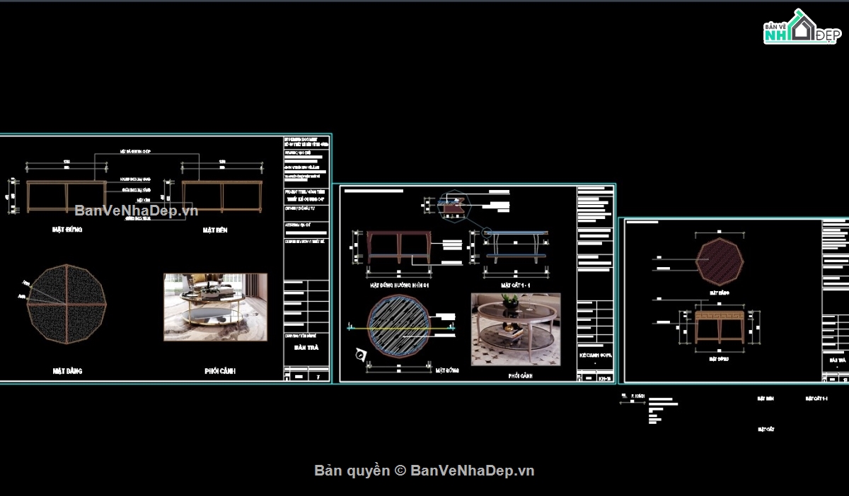Click the loose 'MẶT CẮT' label at the bottom

click(766, 429)
